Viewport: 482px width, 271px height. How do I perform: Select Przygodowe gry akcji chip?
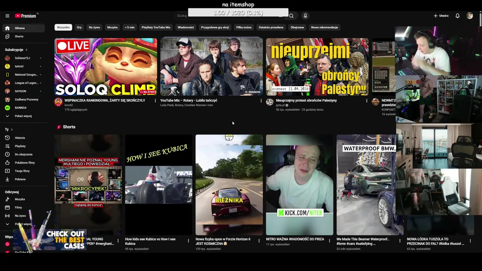click(x=215, y=27)
